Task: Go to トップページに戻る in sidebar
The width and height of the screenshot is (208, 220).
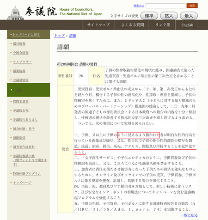Action: point(26,35)
